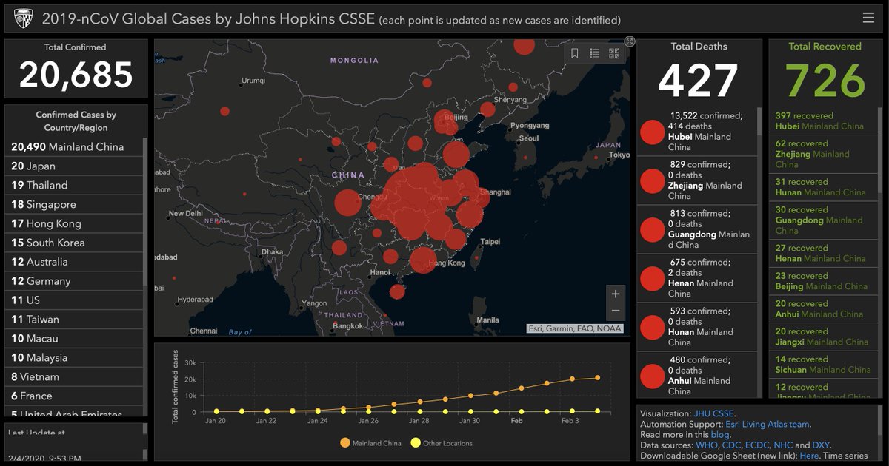Select 10 Malaysia in country list

pyautogui.click(x=73, y=358)
